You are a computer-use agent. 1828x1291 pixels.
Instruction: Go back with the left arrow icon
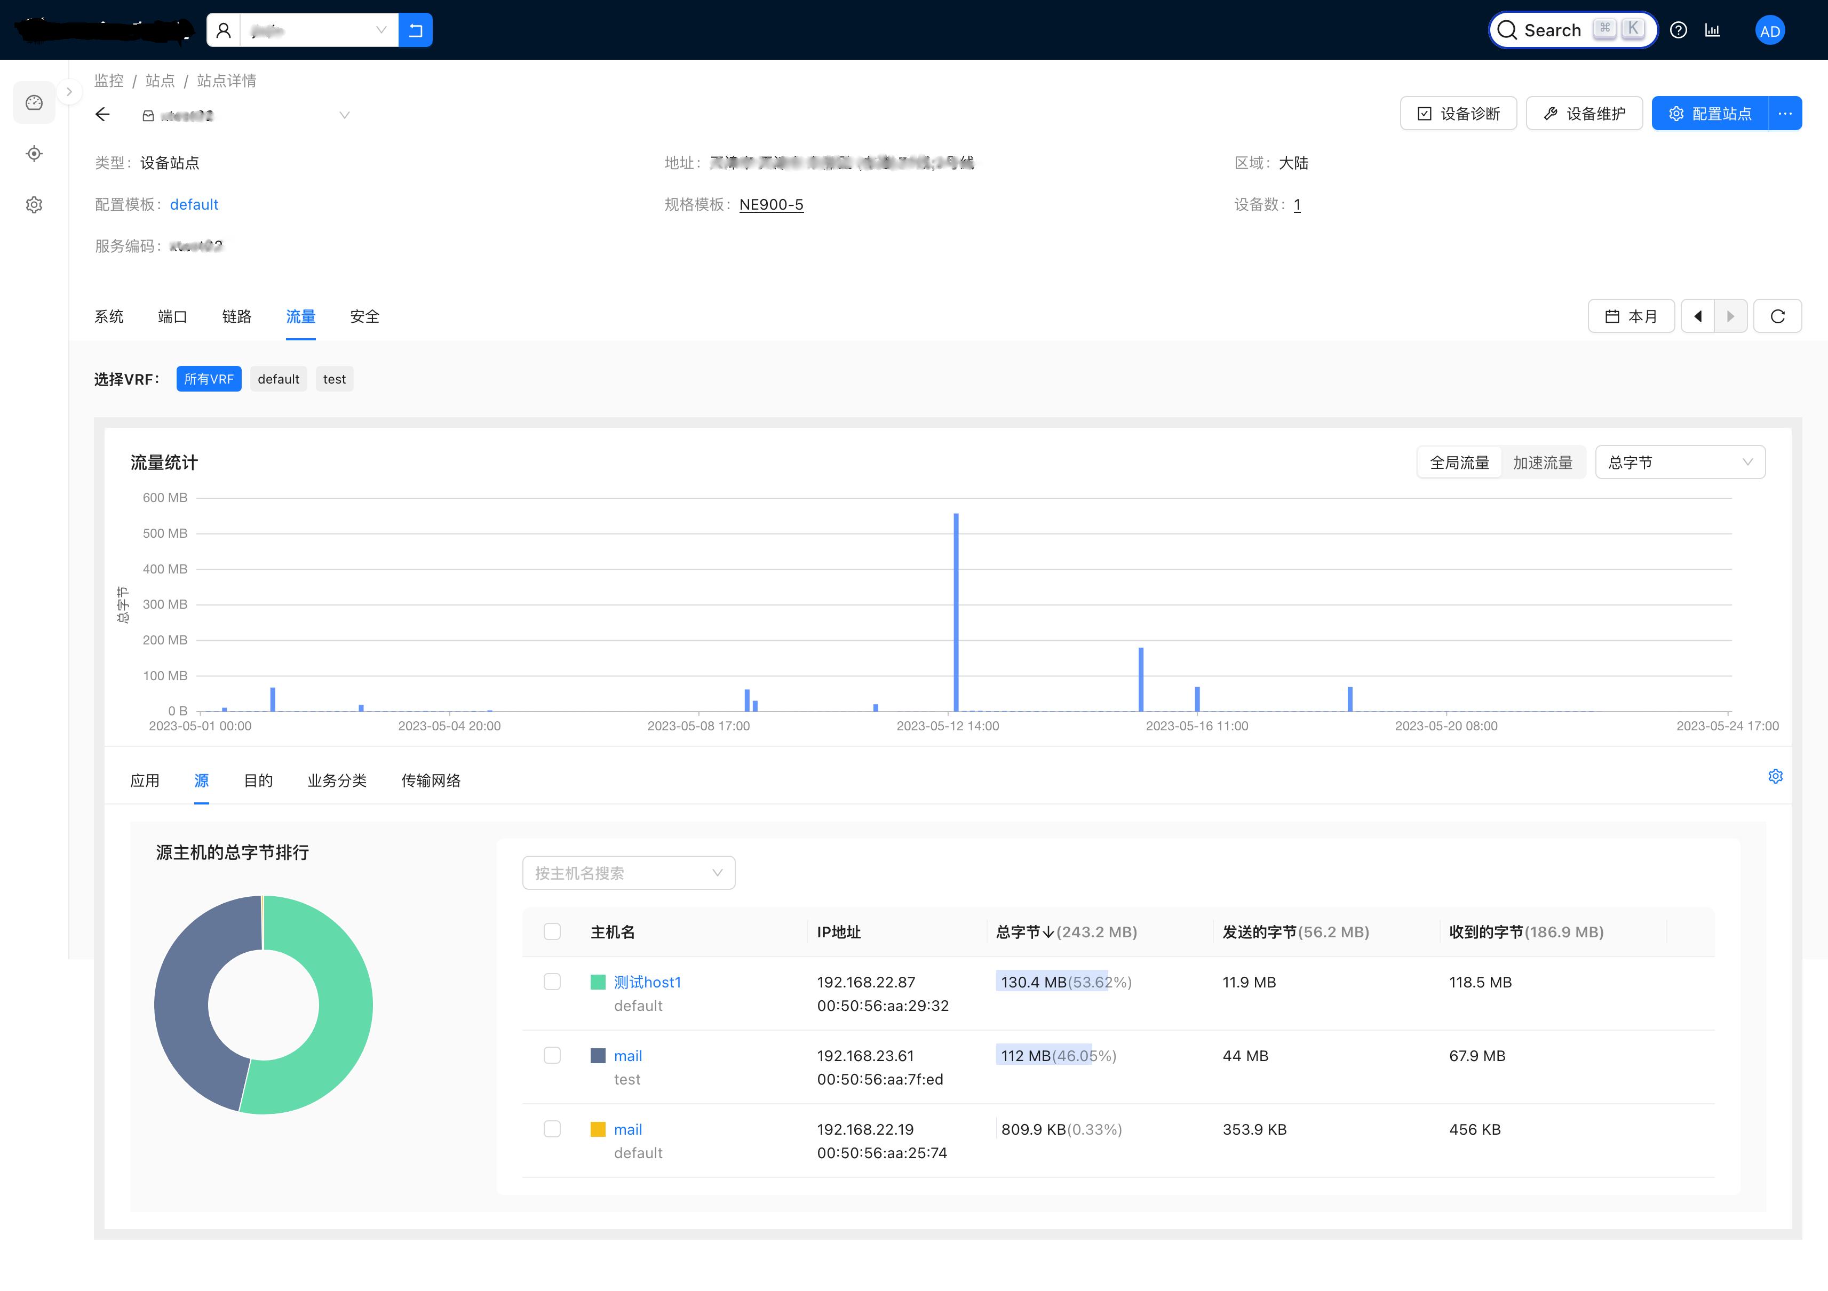point(102,115)
